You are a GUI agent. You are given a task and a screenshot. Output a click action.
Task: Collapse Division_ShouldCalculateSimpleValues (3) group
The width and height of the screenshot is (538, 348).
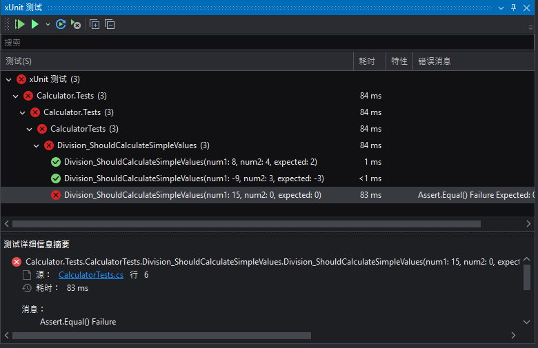click(37, 145)
